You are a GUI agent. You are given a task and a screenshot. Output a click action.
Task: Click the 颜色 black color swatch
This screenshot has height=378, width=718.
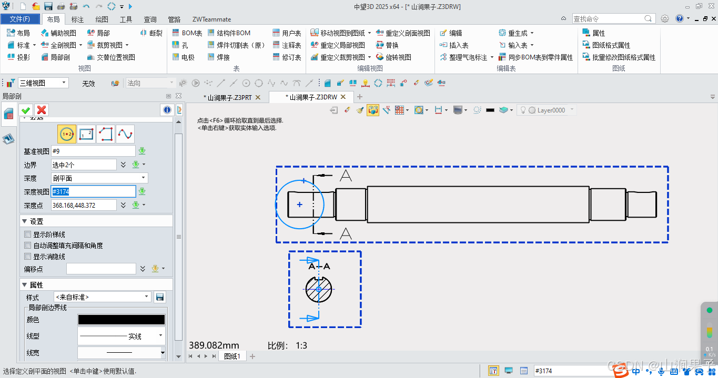[x=122, y=320]
